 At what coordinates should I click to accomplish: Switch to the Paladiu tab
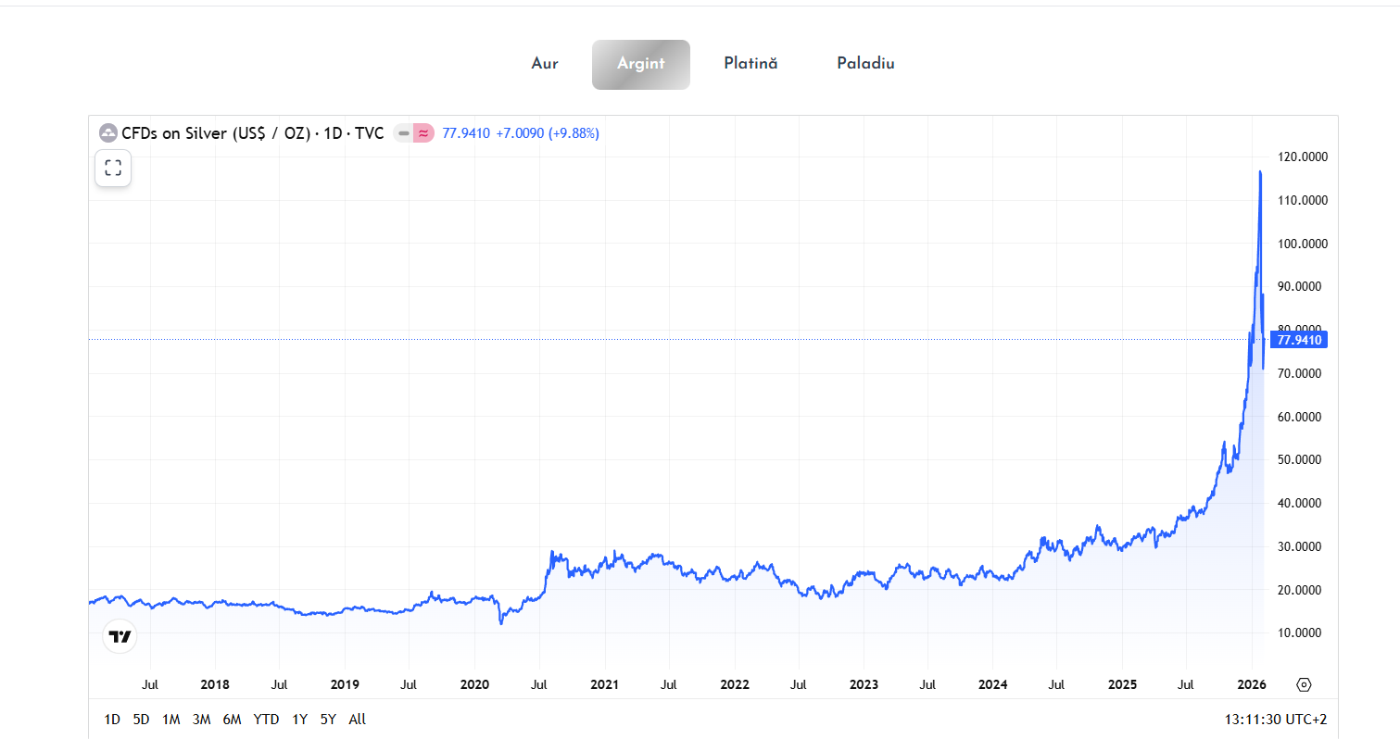click(865, 64)
